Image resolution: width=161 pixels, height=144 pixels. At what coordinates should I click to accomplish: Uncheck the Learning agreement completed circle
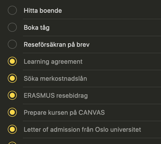(x=12, y=61)
